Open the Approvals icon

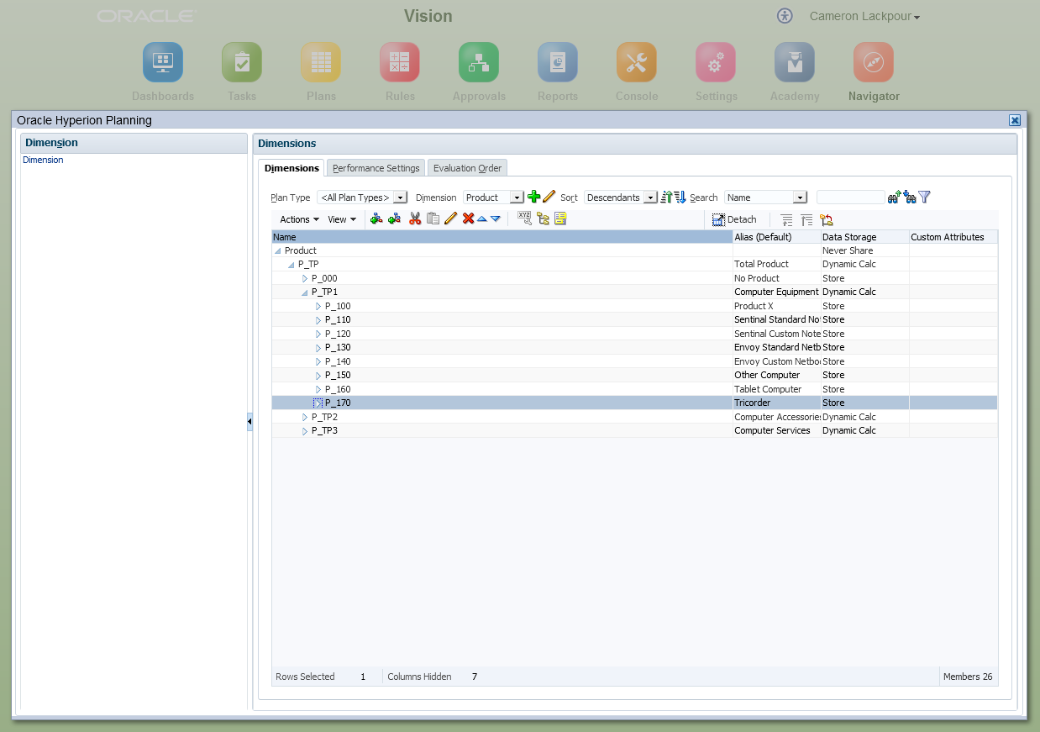coord(479,62)
